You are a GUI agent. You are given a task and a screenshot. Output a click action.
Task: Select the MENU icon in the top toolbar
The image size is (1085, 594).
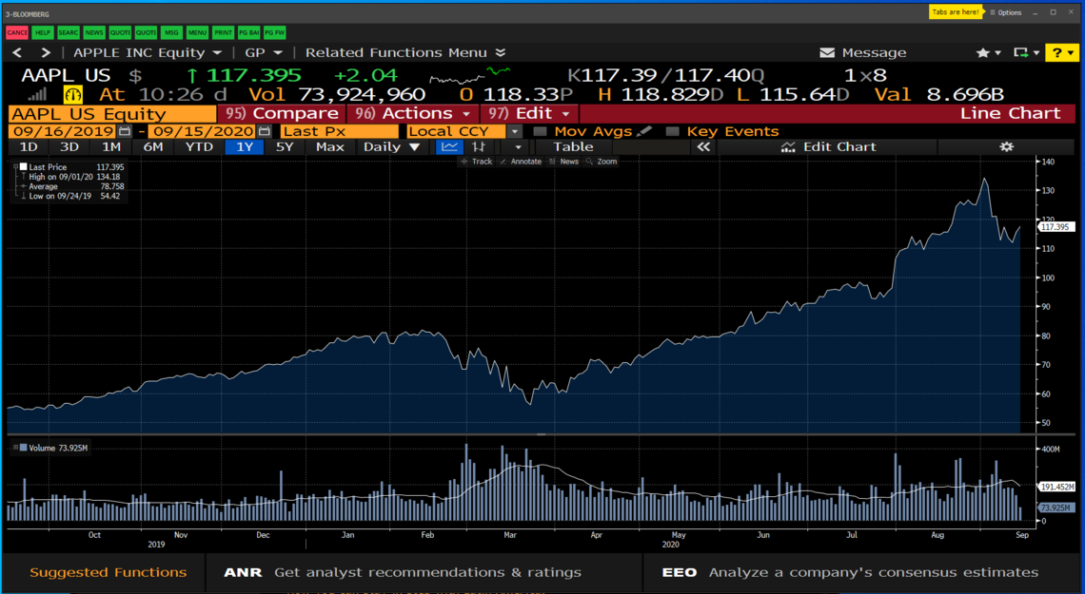coord(195,31)
